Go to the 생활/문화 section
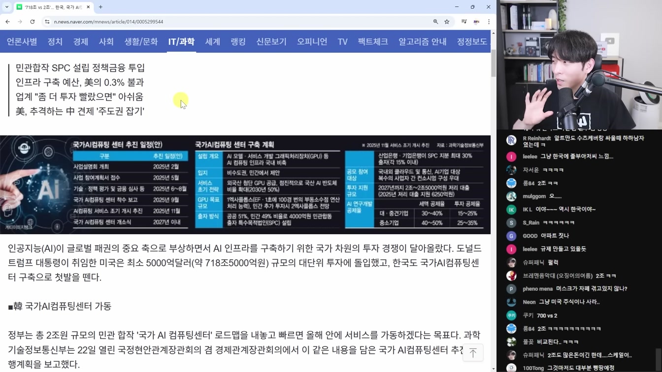 click(141, 41)
